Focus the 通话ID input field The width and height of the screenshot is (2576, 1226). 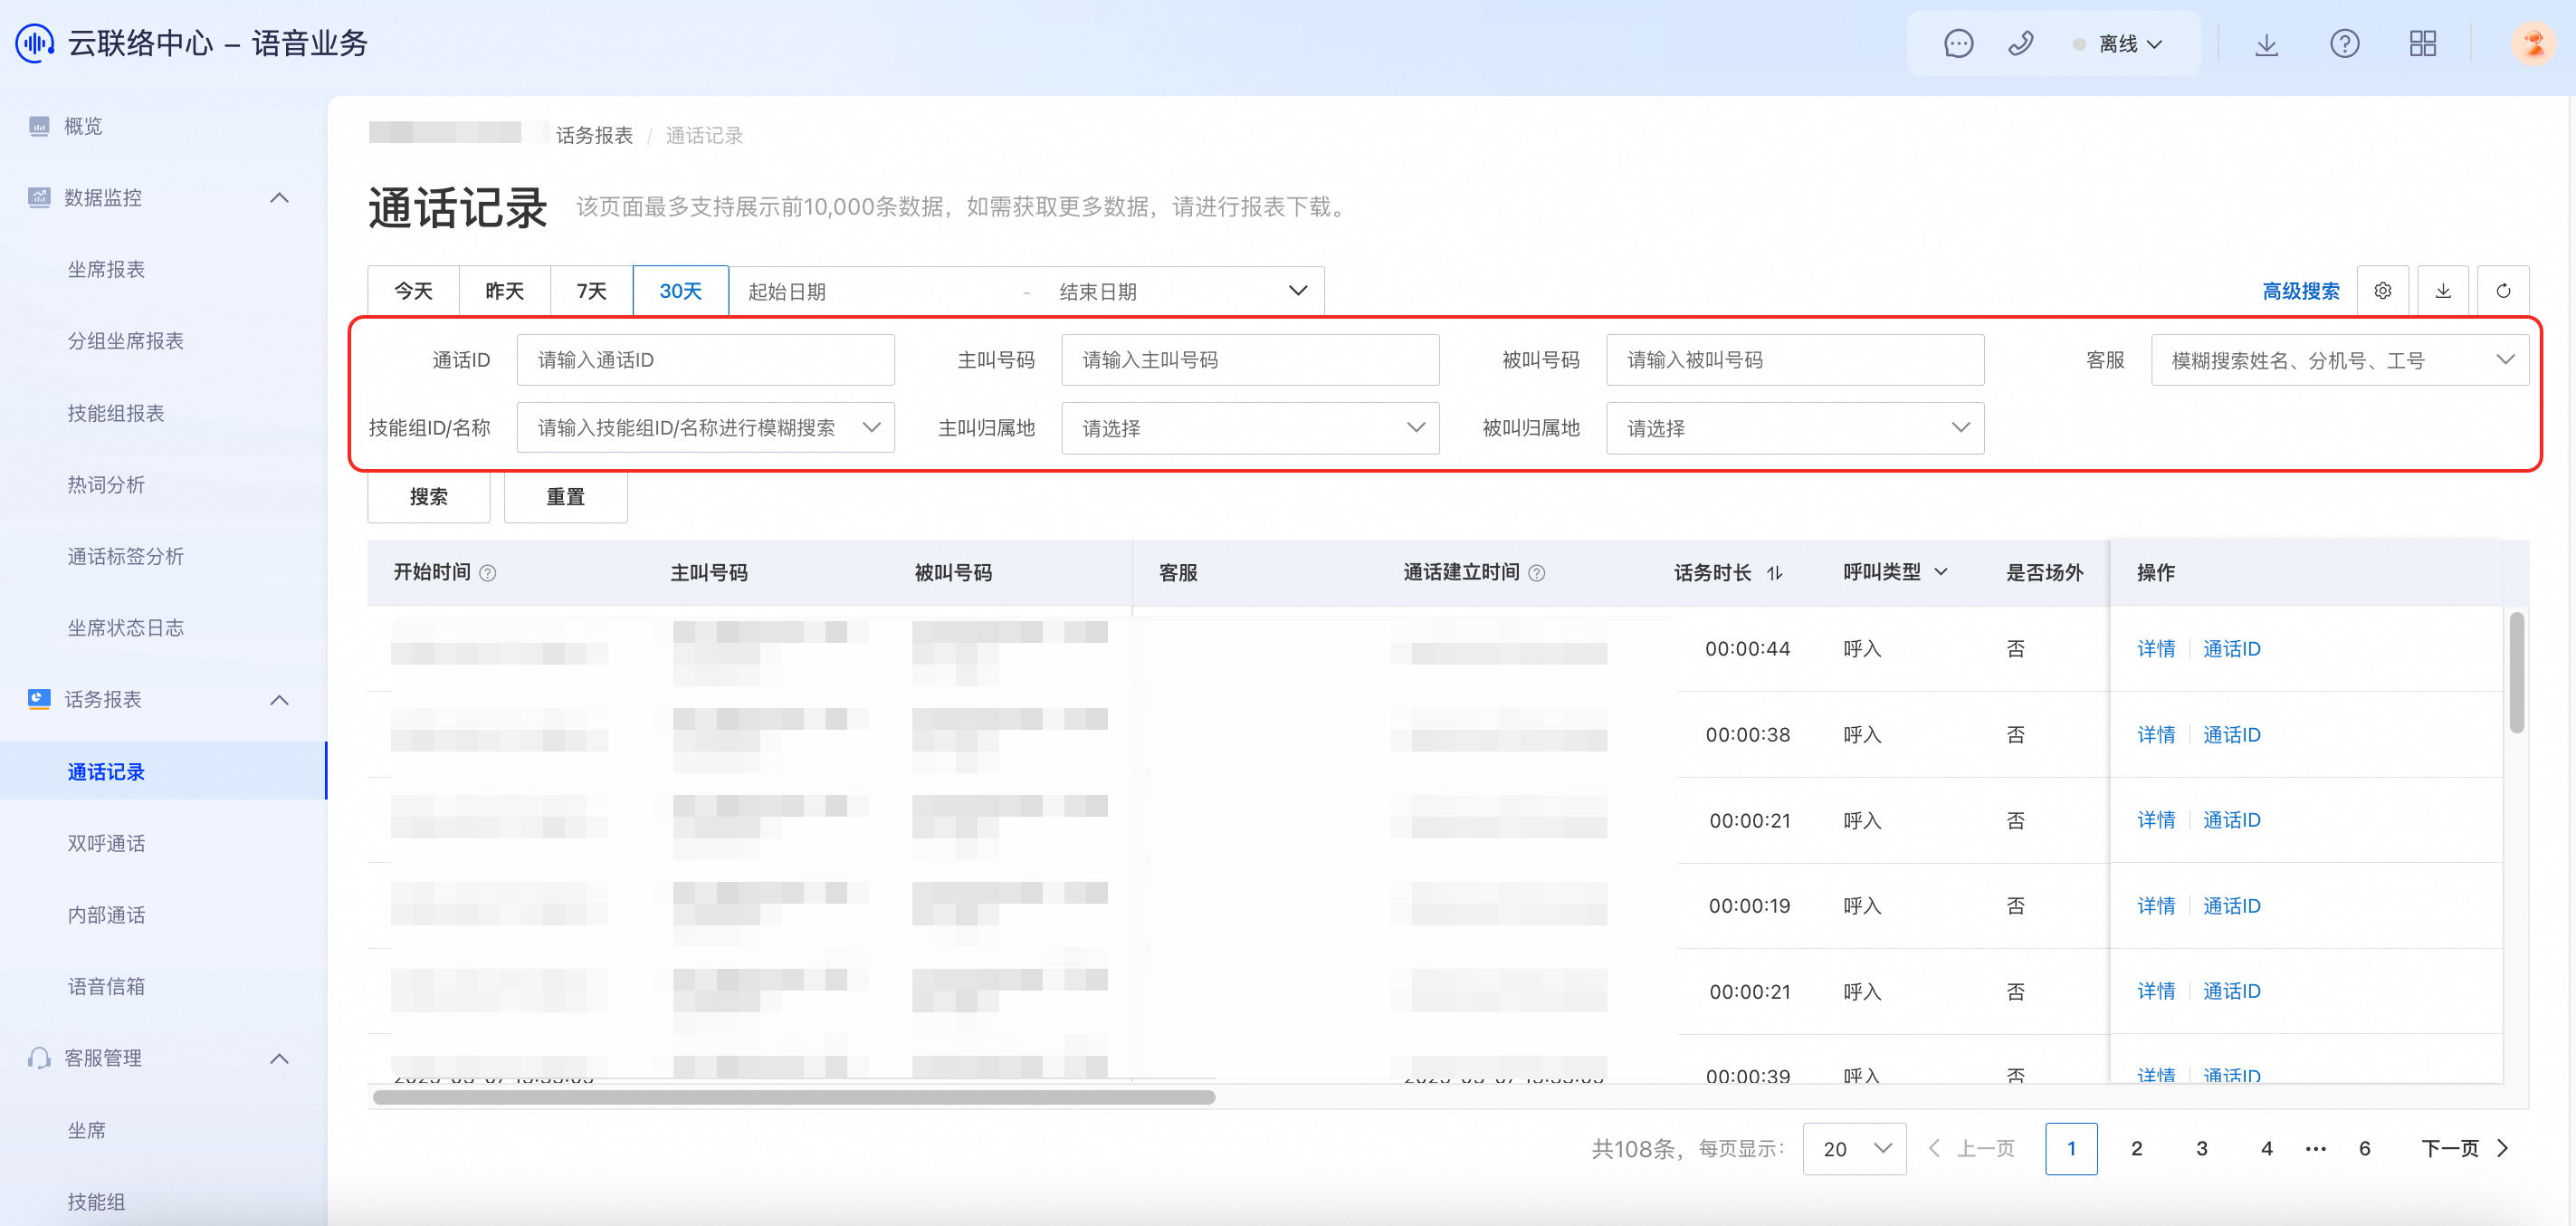coord(705,360)
